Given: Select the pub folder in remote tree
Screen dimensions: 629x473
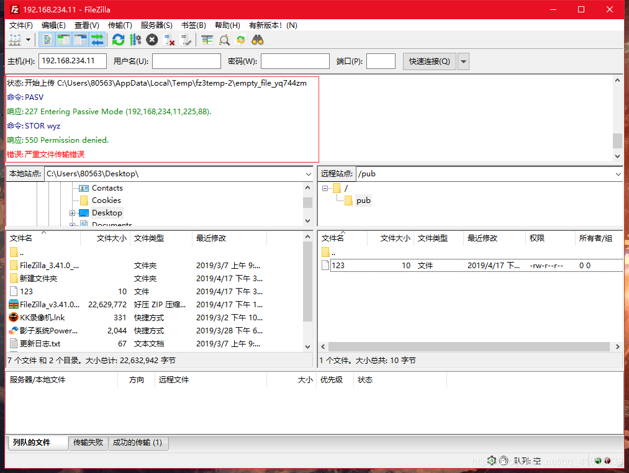Looking at the screenshot, I should (x=363, y=200).
